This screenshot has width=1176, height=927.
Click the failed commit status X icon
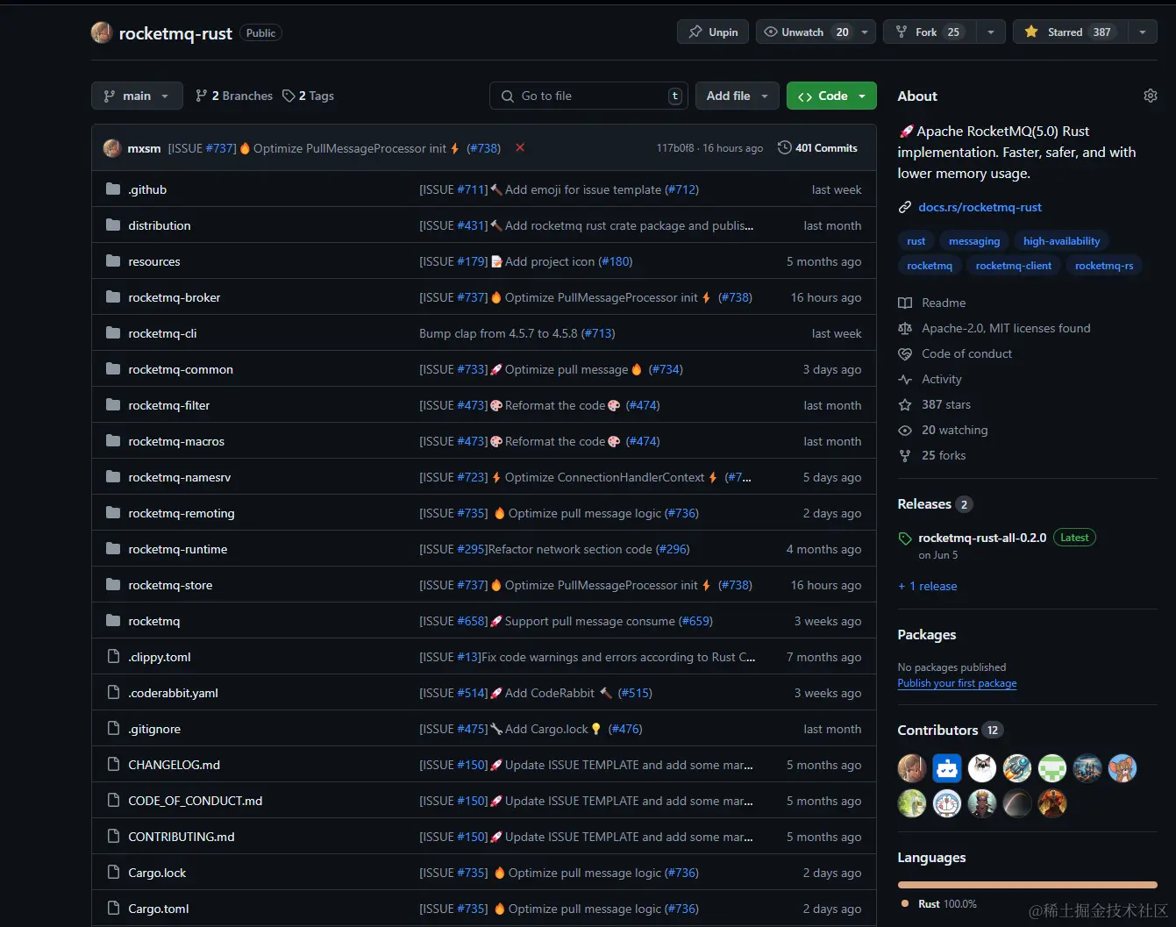coord(520,147)
